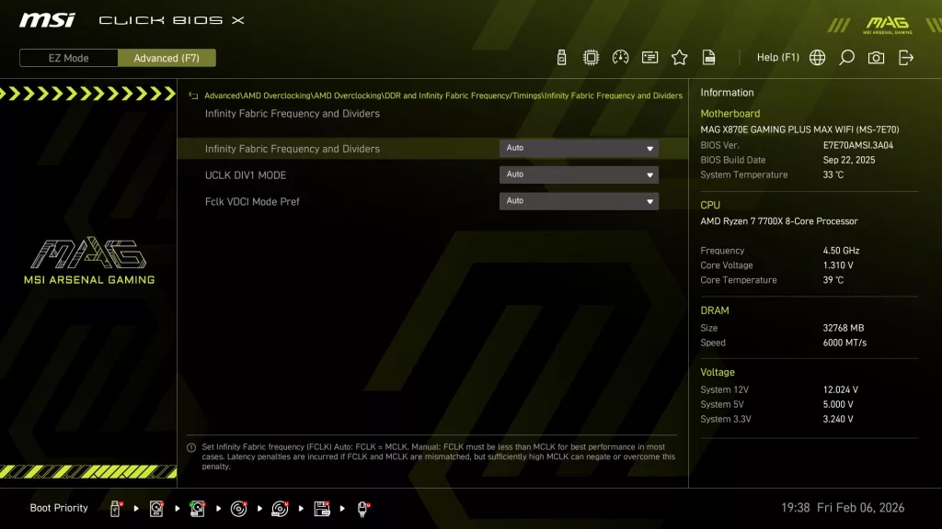This screenshot has height=529, width=942.
Task: Open the Fclk VDCI Mode Pref dropdown
Action: pos(579,201)
